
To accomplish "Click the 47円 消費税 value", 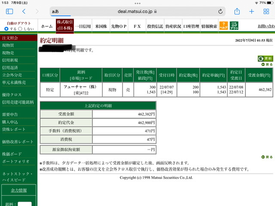I will click(151, 139).
